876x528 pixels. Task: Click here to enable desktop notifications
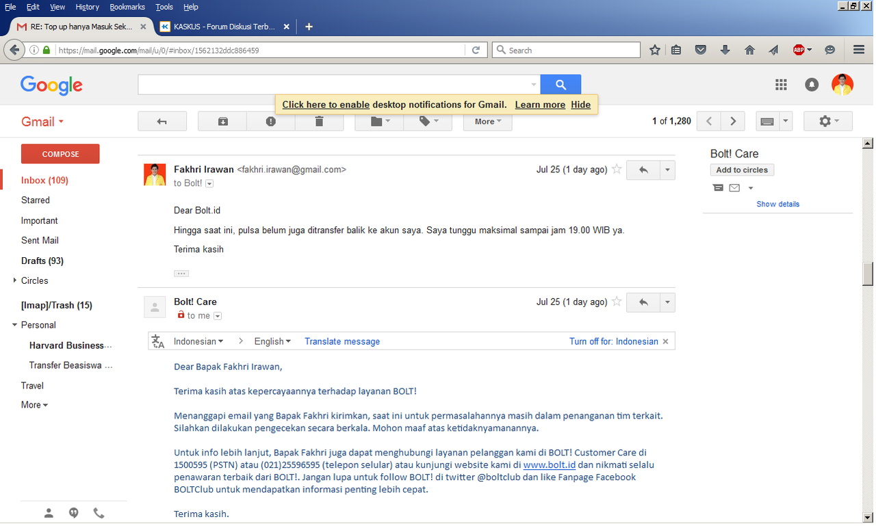click(326, 105)
